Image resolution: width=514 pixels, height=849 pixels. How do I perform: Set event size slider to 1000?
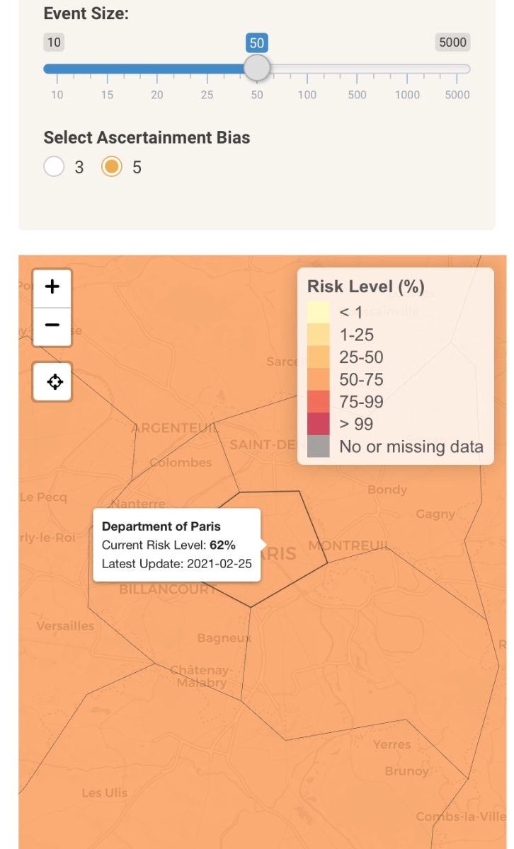407,69
